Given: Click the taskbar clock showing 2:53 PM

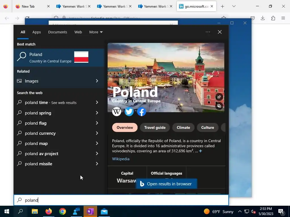Looking at the screenshot, I should click(x=266, y=211).
